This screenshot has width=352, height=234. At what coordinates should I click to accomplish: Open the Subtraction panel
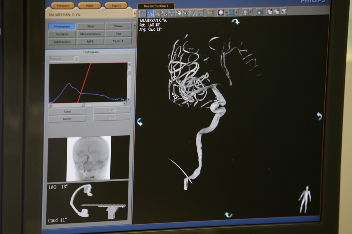point(62,42)
